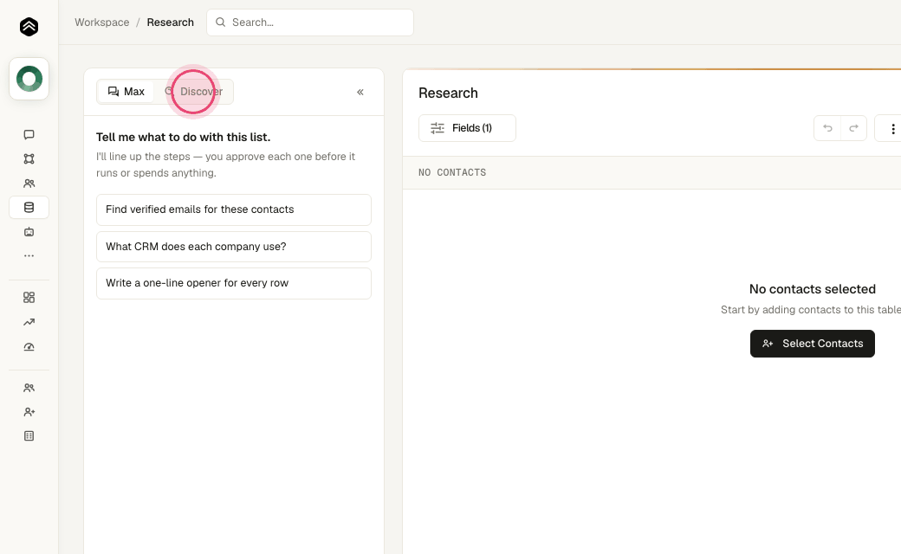Choose 'Find verified emails for these contacts'

234,209
